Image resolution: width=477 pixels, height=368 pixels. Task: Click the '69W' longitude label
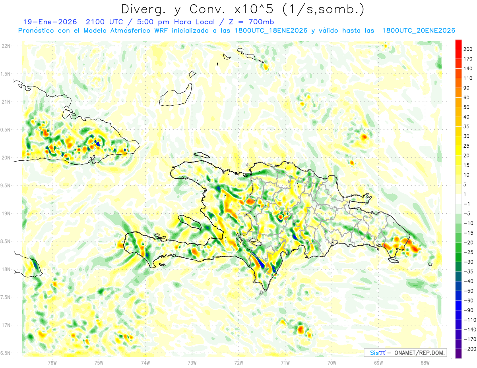(378, 363)
